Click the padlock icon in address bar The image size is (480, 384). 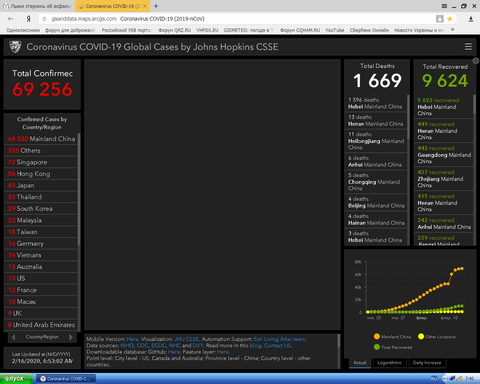click(440, 19)
